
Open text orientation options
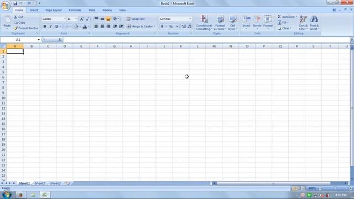[x=116, y=19]
